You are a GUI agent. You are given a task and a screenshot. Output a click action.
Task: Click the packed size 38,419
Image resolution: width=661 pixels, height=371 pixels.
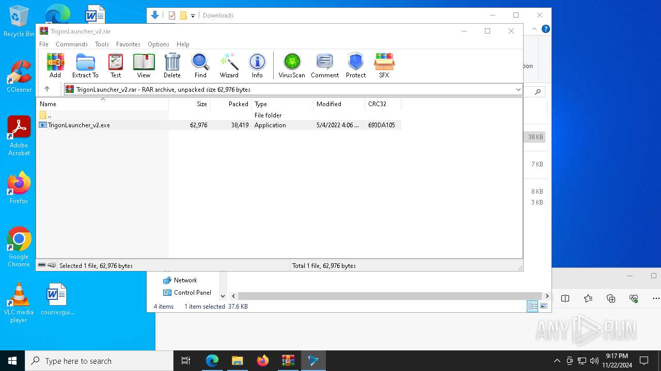tap(240, 125)
